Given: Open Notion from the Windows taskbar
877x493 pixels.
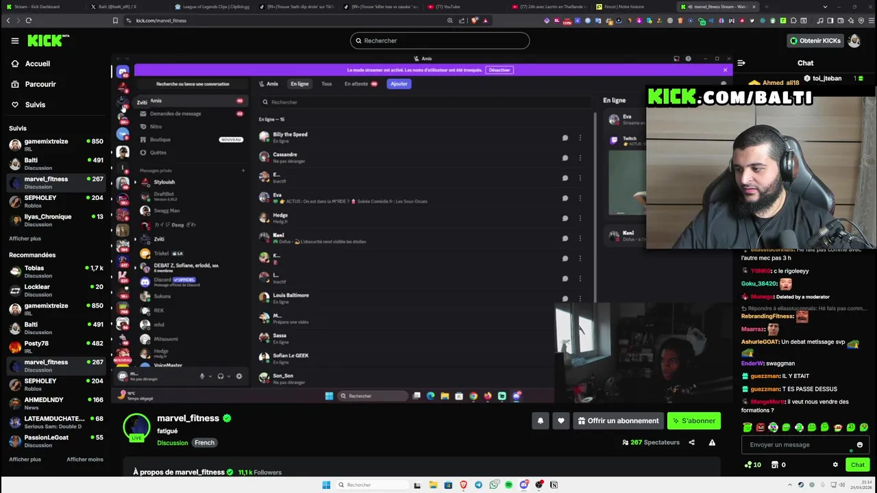Looking at the screenshot, I should [x=554, y=485].
